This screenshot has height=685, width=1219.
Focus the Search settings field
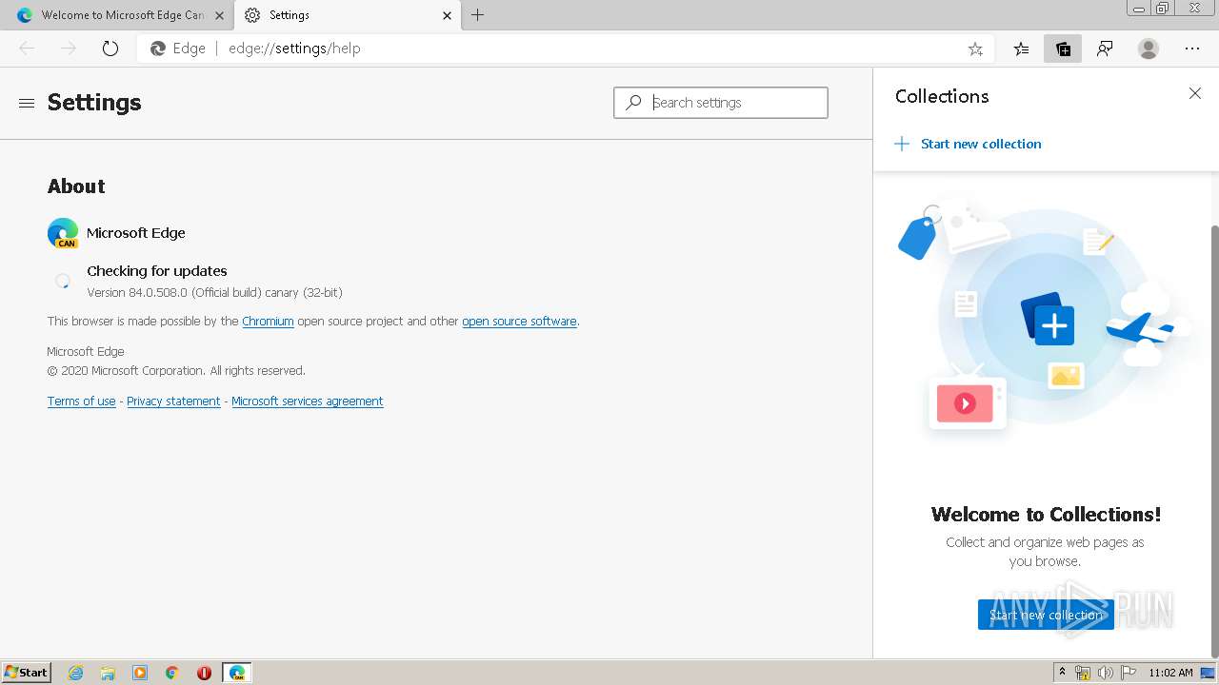point(721,103)
